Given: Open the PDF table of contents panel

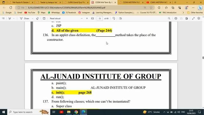Looking at the screenshot, I should [3, 19].
